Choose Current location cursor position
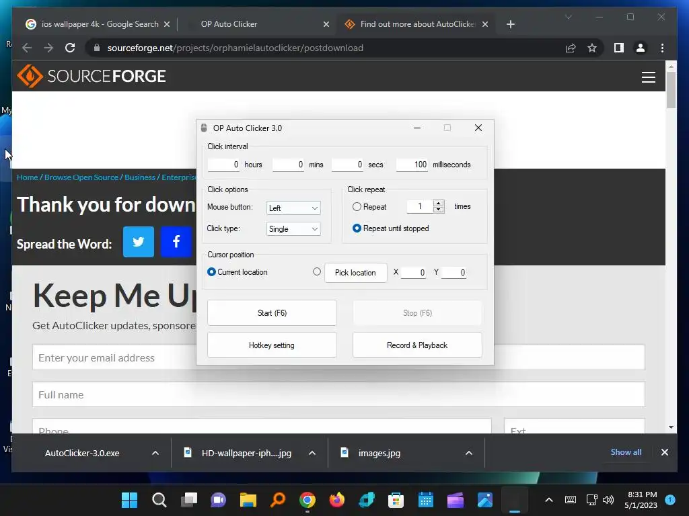 click(x=211, y=272)
